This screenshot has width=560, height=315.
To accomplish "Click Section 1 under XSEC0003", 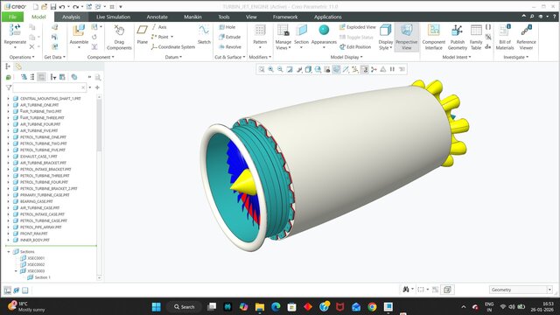I will click(x=42, y=277).
